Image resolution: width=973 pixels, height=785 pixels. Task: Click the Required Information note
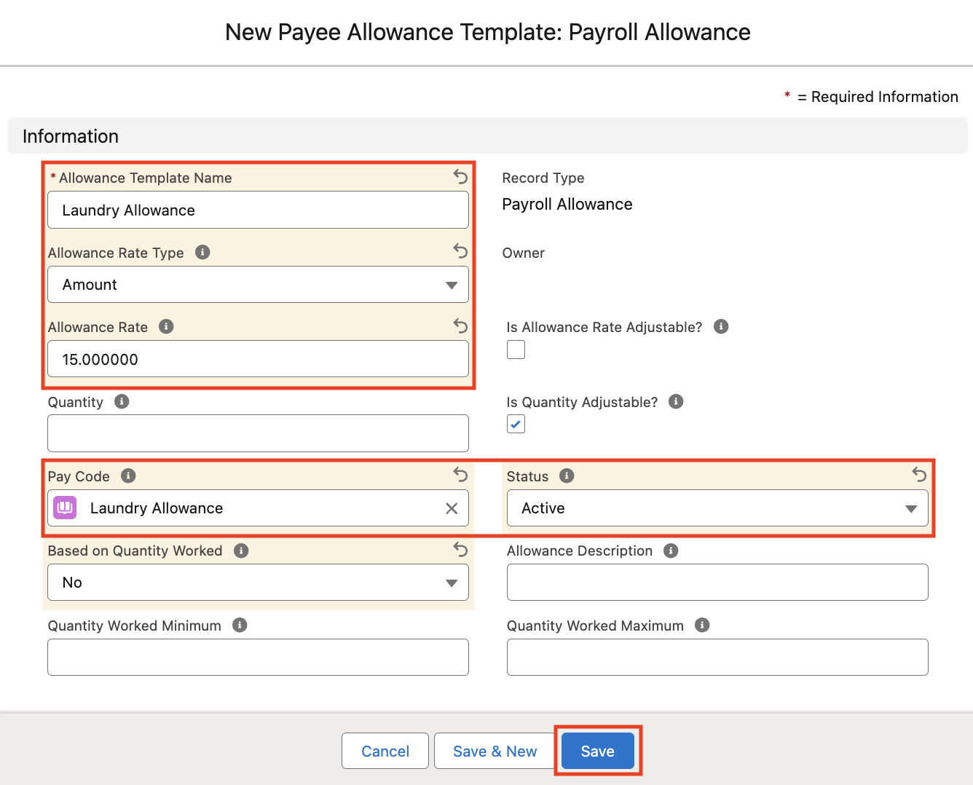871,97
